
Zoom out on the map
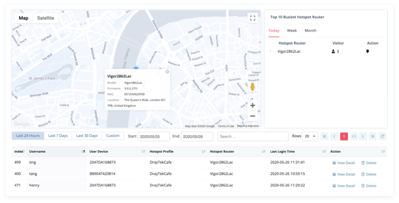point(252,116)
